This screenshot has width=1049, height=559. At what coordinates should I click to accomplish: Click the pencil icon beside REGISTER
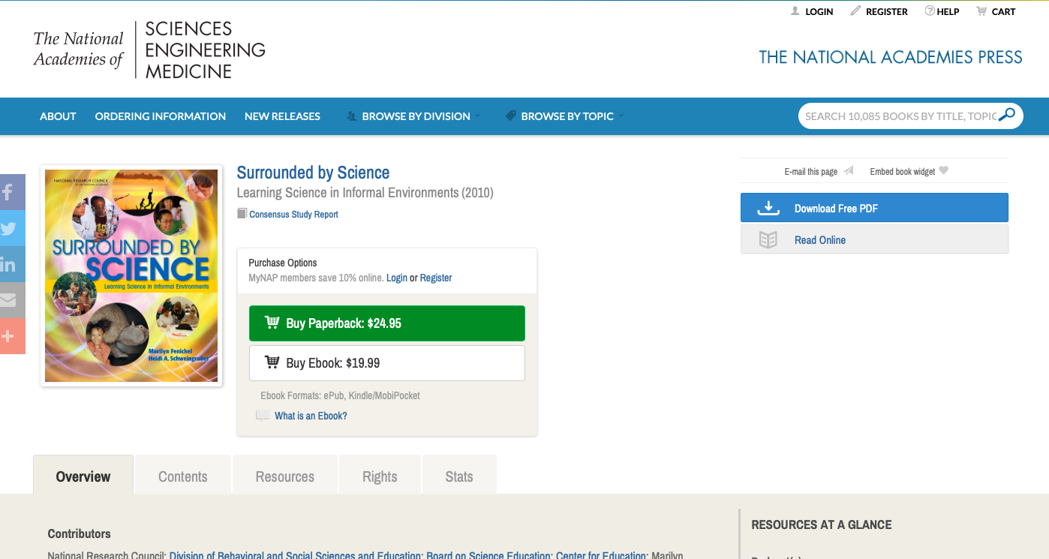pyautogui.click(x=855, y=11)
